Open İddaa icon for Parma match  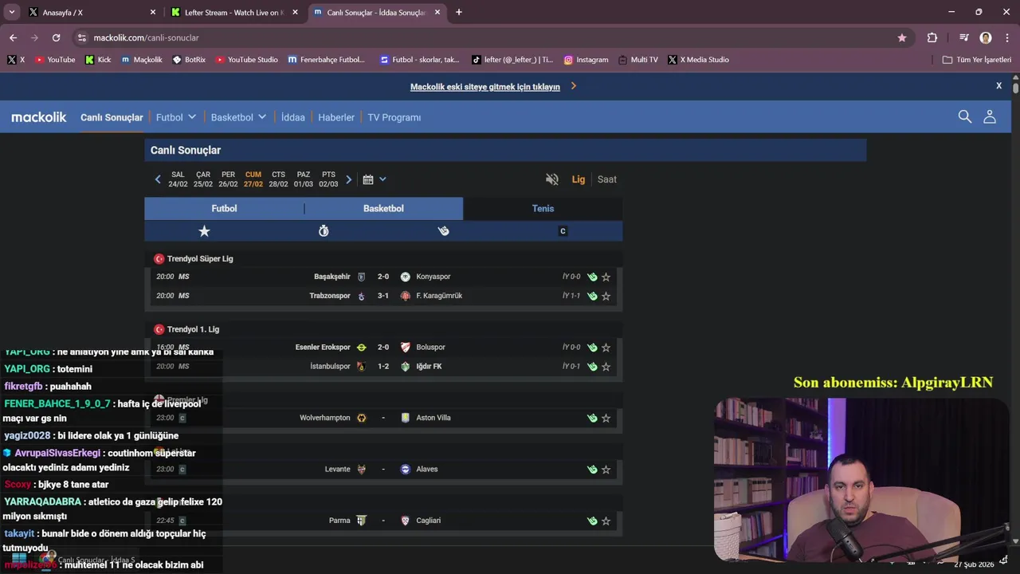(x=592, y=521)
